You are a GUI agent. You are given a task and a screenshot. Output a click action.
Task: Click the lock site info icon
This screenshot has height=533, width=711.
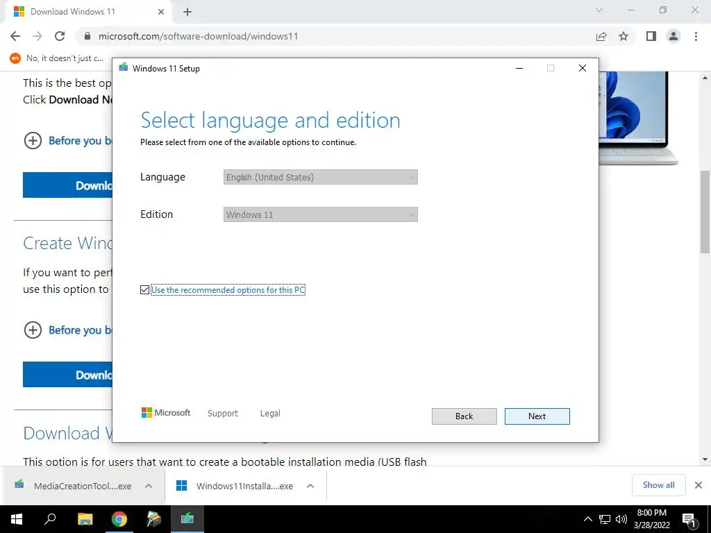pyautogui.click(x=87, y=36)
